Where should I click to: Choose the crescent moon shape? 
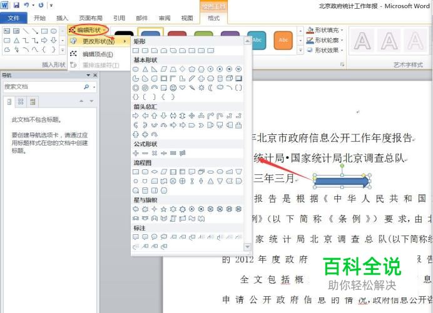[211, 87]
